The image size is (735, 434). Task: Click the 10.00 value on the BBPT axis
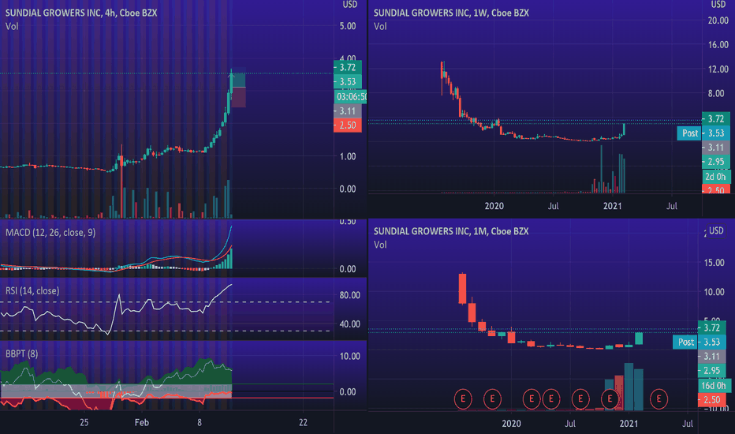pos(349,356)
